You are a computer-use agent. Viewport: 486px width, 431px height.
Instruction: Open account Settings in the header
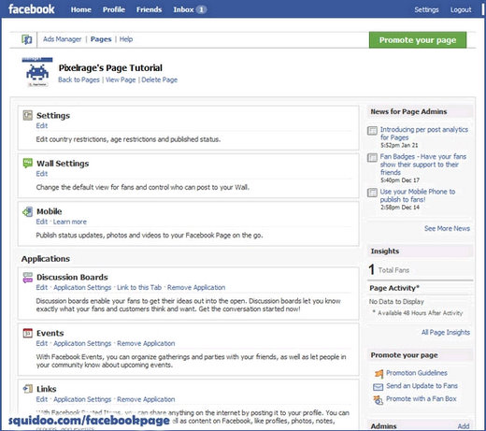(426, 9)
